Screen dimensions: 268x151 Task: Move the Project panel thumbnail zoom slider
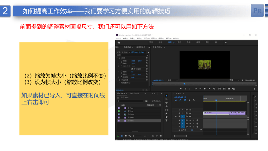click(133, 136)
